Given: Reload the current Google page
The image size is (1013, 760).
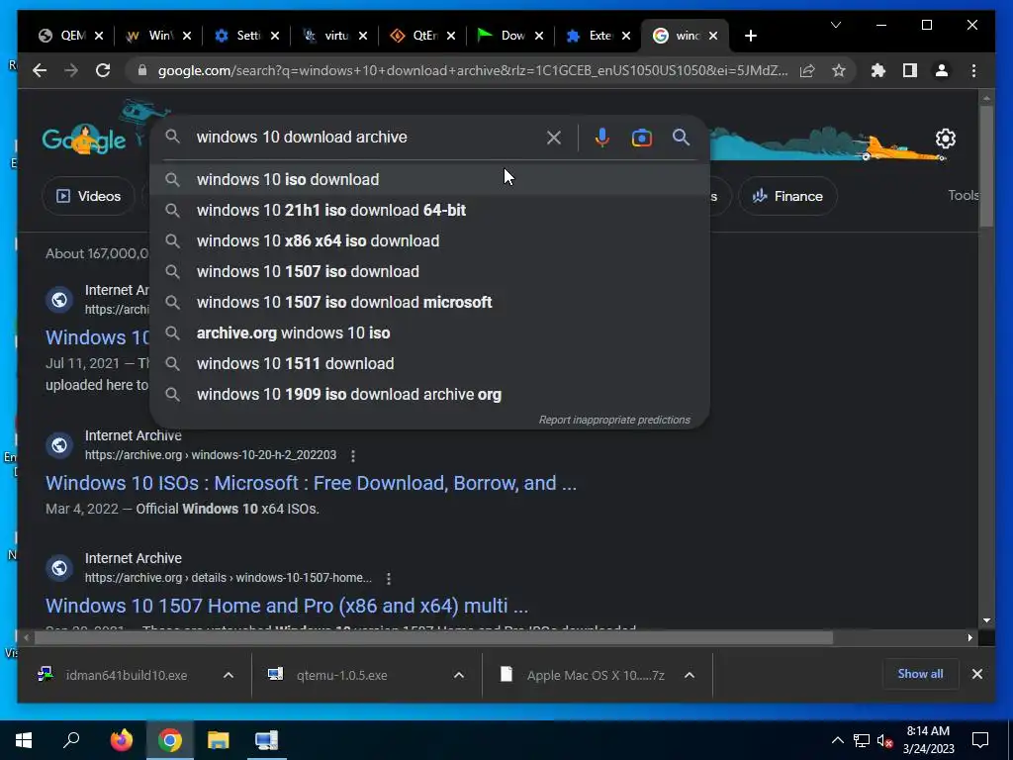Looking at the screenshot, I should click(x=103, y=70).
